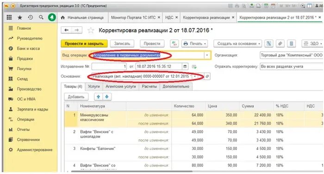Viewport: 324px width, 174px height.
Task: Open the Начальная страница tab
Action: click(x=82, y=18)
